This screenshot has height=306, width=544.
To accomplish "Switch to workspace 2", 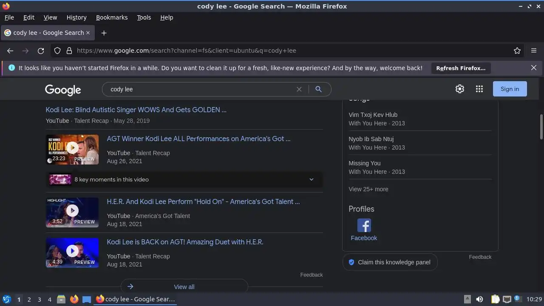I will pos(29,300).
